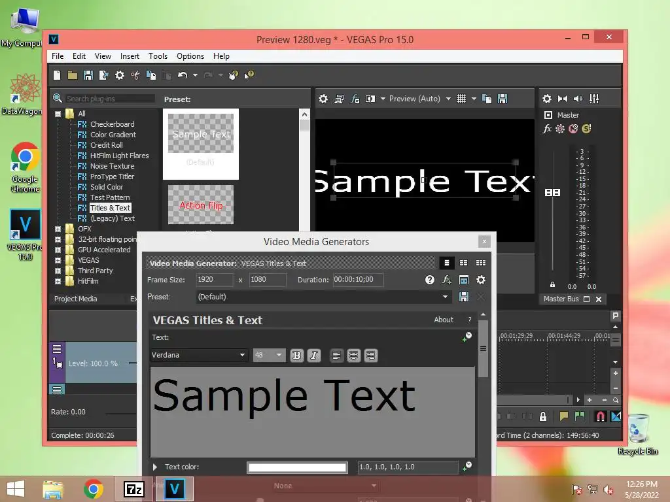This screenshot has width=670, height=502.
Task: Toggle Italic formatting button
Action: coord(314,355)
